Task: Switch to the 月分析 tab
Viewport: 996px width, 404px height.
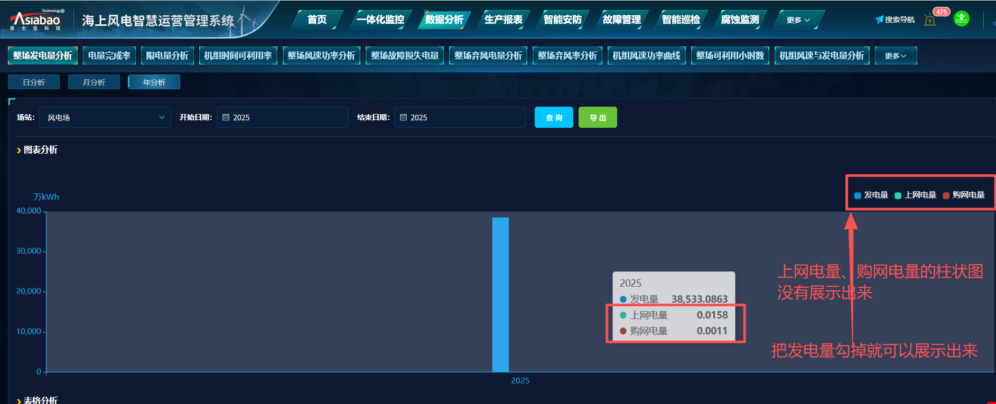Action: click(94, 82)
